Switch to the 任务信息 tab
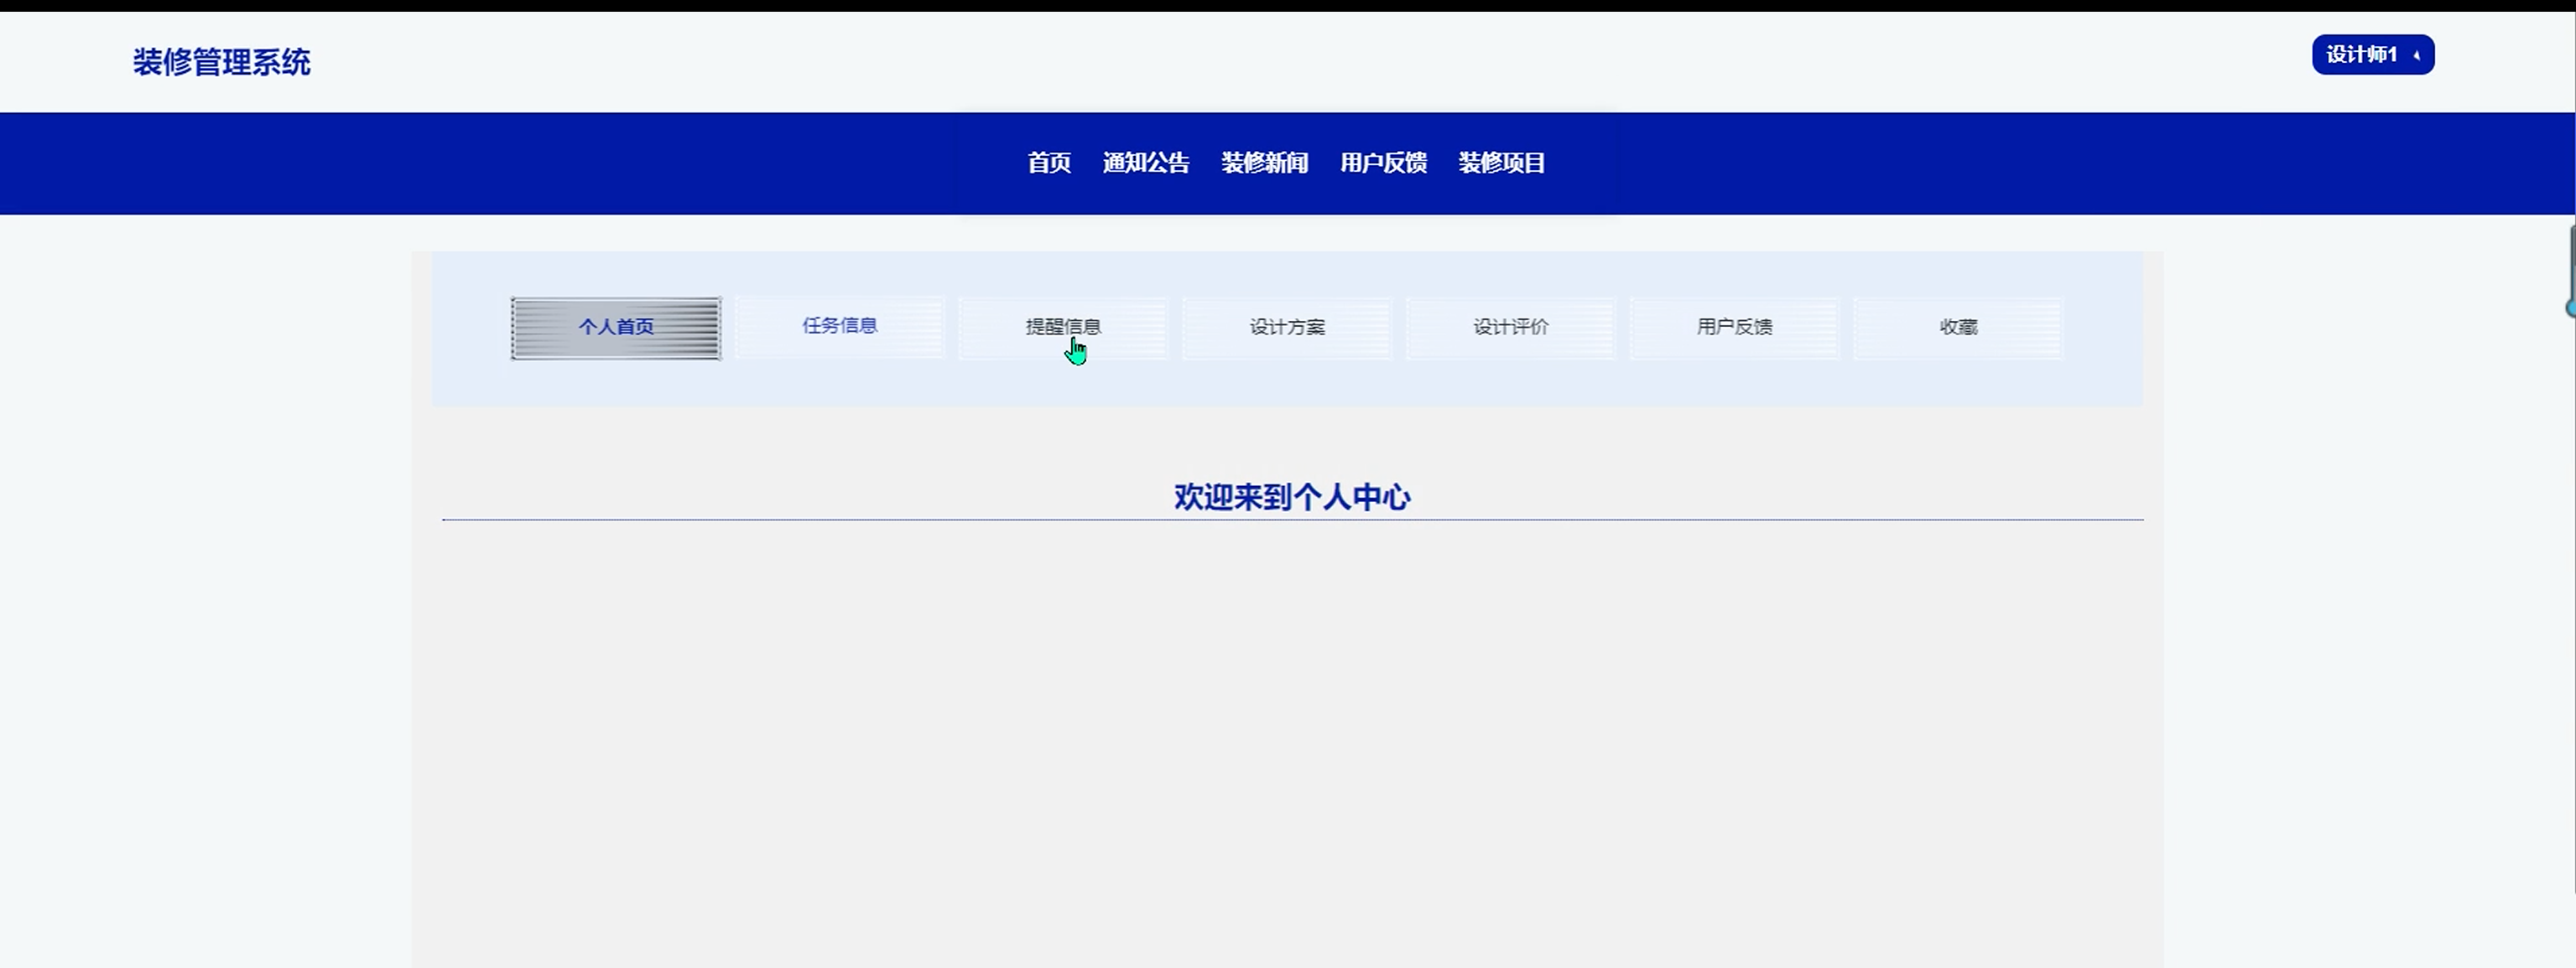This screenshot has height=968, width=2576. pyautogui.click(x=839, y=326)
